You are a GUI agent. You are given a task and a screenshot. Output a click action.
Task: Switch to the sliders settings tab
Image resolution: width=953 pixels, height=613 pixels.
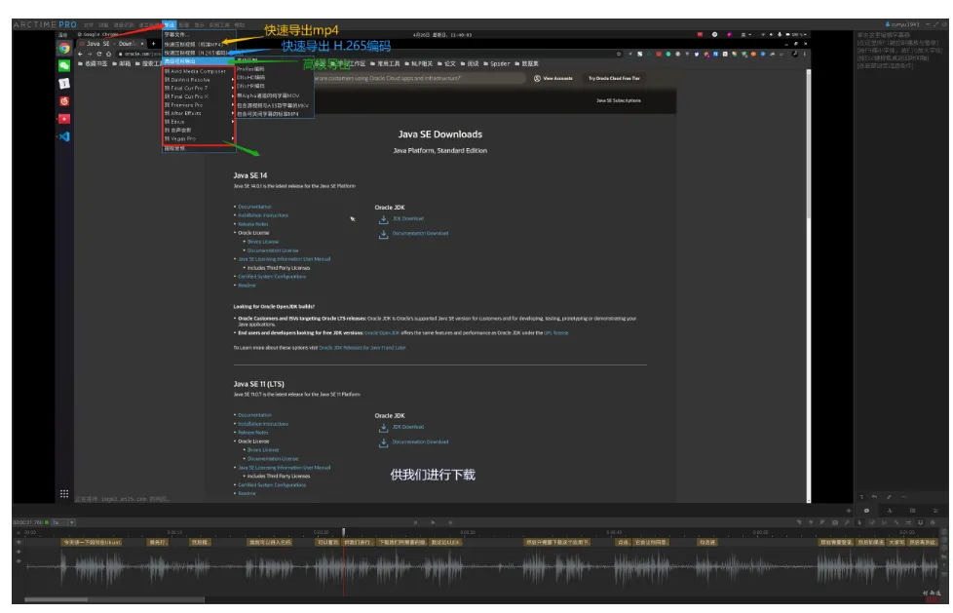[935, 511]
